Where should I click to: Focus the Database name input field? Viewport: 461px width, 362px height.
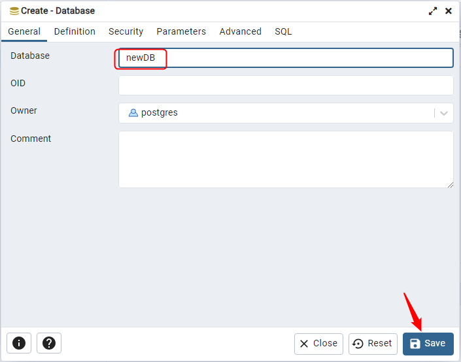[x=286, y=58]
